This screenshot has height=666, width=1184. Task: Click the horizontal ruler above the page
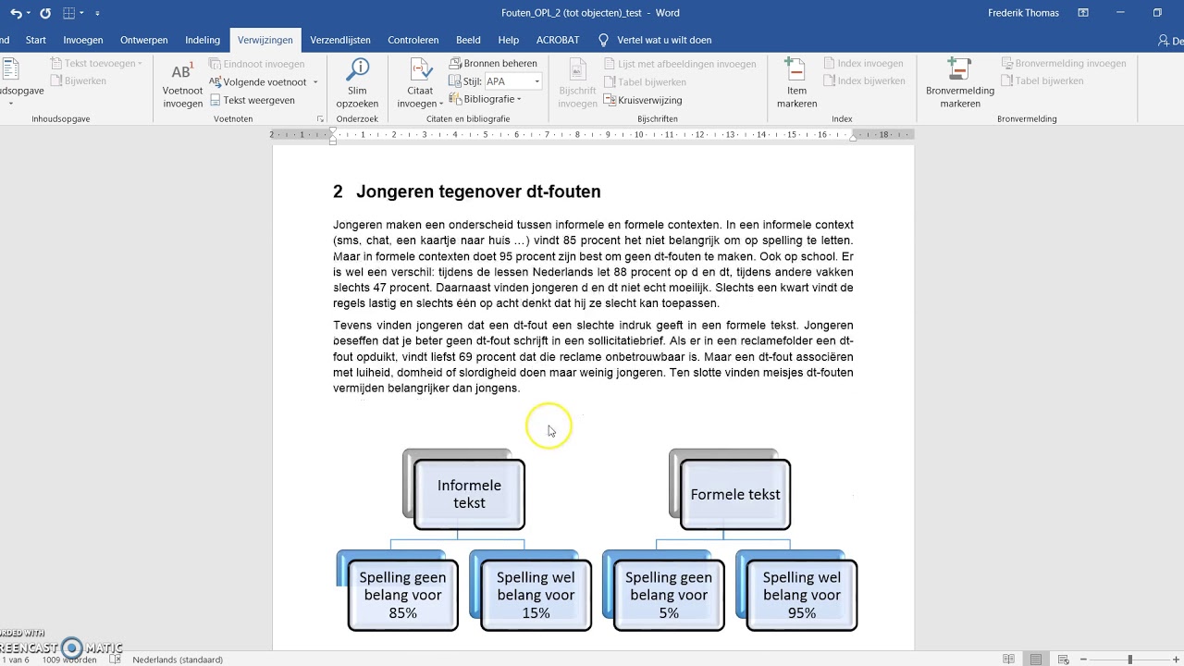click(x=592, y=134)
